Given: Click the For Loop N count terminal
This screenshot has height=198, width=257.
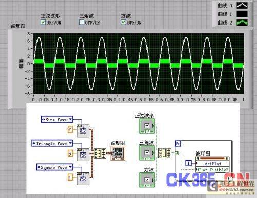Looking at the screenshot, I should [178, 143].
